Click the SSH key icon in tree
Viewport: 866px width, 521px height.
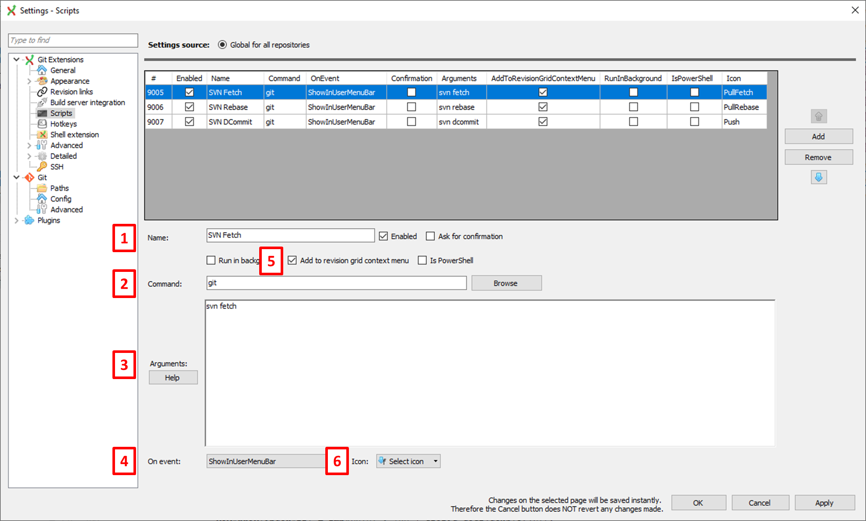click(42, 166)
